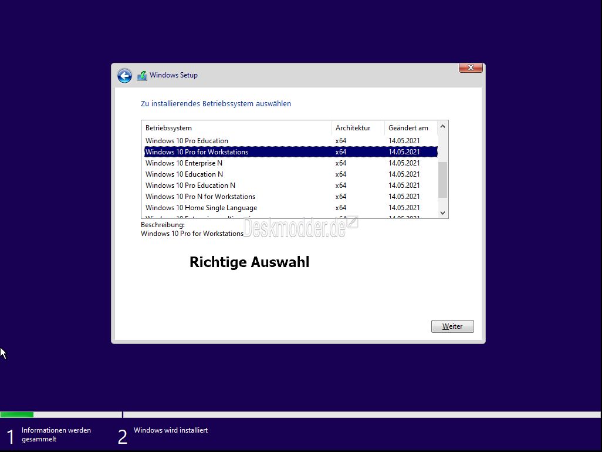Click x64 in Enterprise N row
This screenshot has height=452, width=602.
tap(340, 163)
